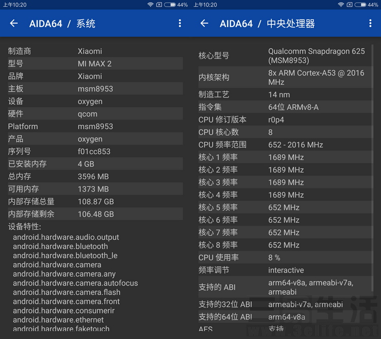The image size is (381, 339).
Task: Select 序列号 f01cc853 row
Action: coord(96,151)
